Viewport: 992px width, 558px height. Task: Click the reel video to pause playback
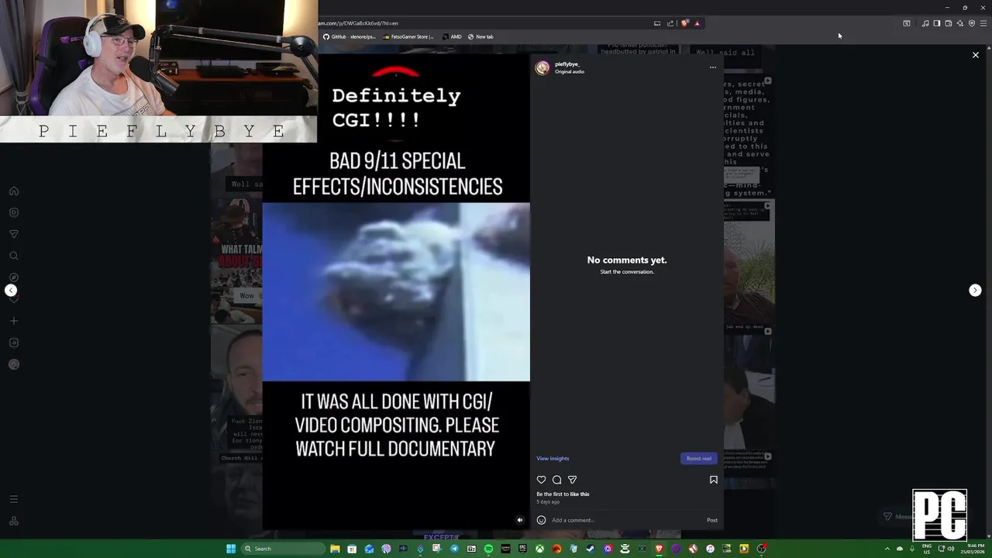tap(396, 291)
